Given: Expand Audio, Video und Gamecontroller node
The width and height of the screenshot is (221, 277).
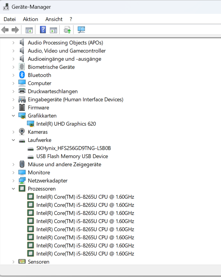Looking at the screenshot, I should 13,51.
